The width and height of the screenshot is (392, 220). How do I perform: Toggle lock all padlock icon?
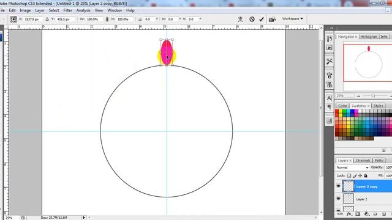click(366, 176)
